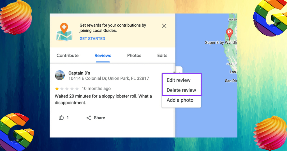The height and width of the screenshot is (151, 287).
Task: Open Captain D's profile thumbnail
Action: point(60,75)
